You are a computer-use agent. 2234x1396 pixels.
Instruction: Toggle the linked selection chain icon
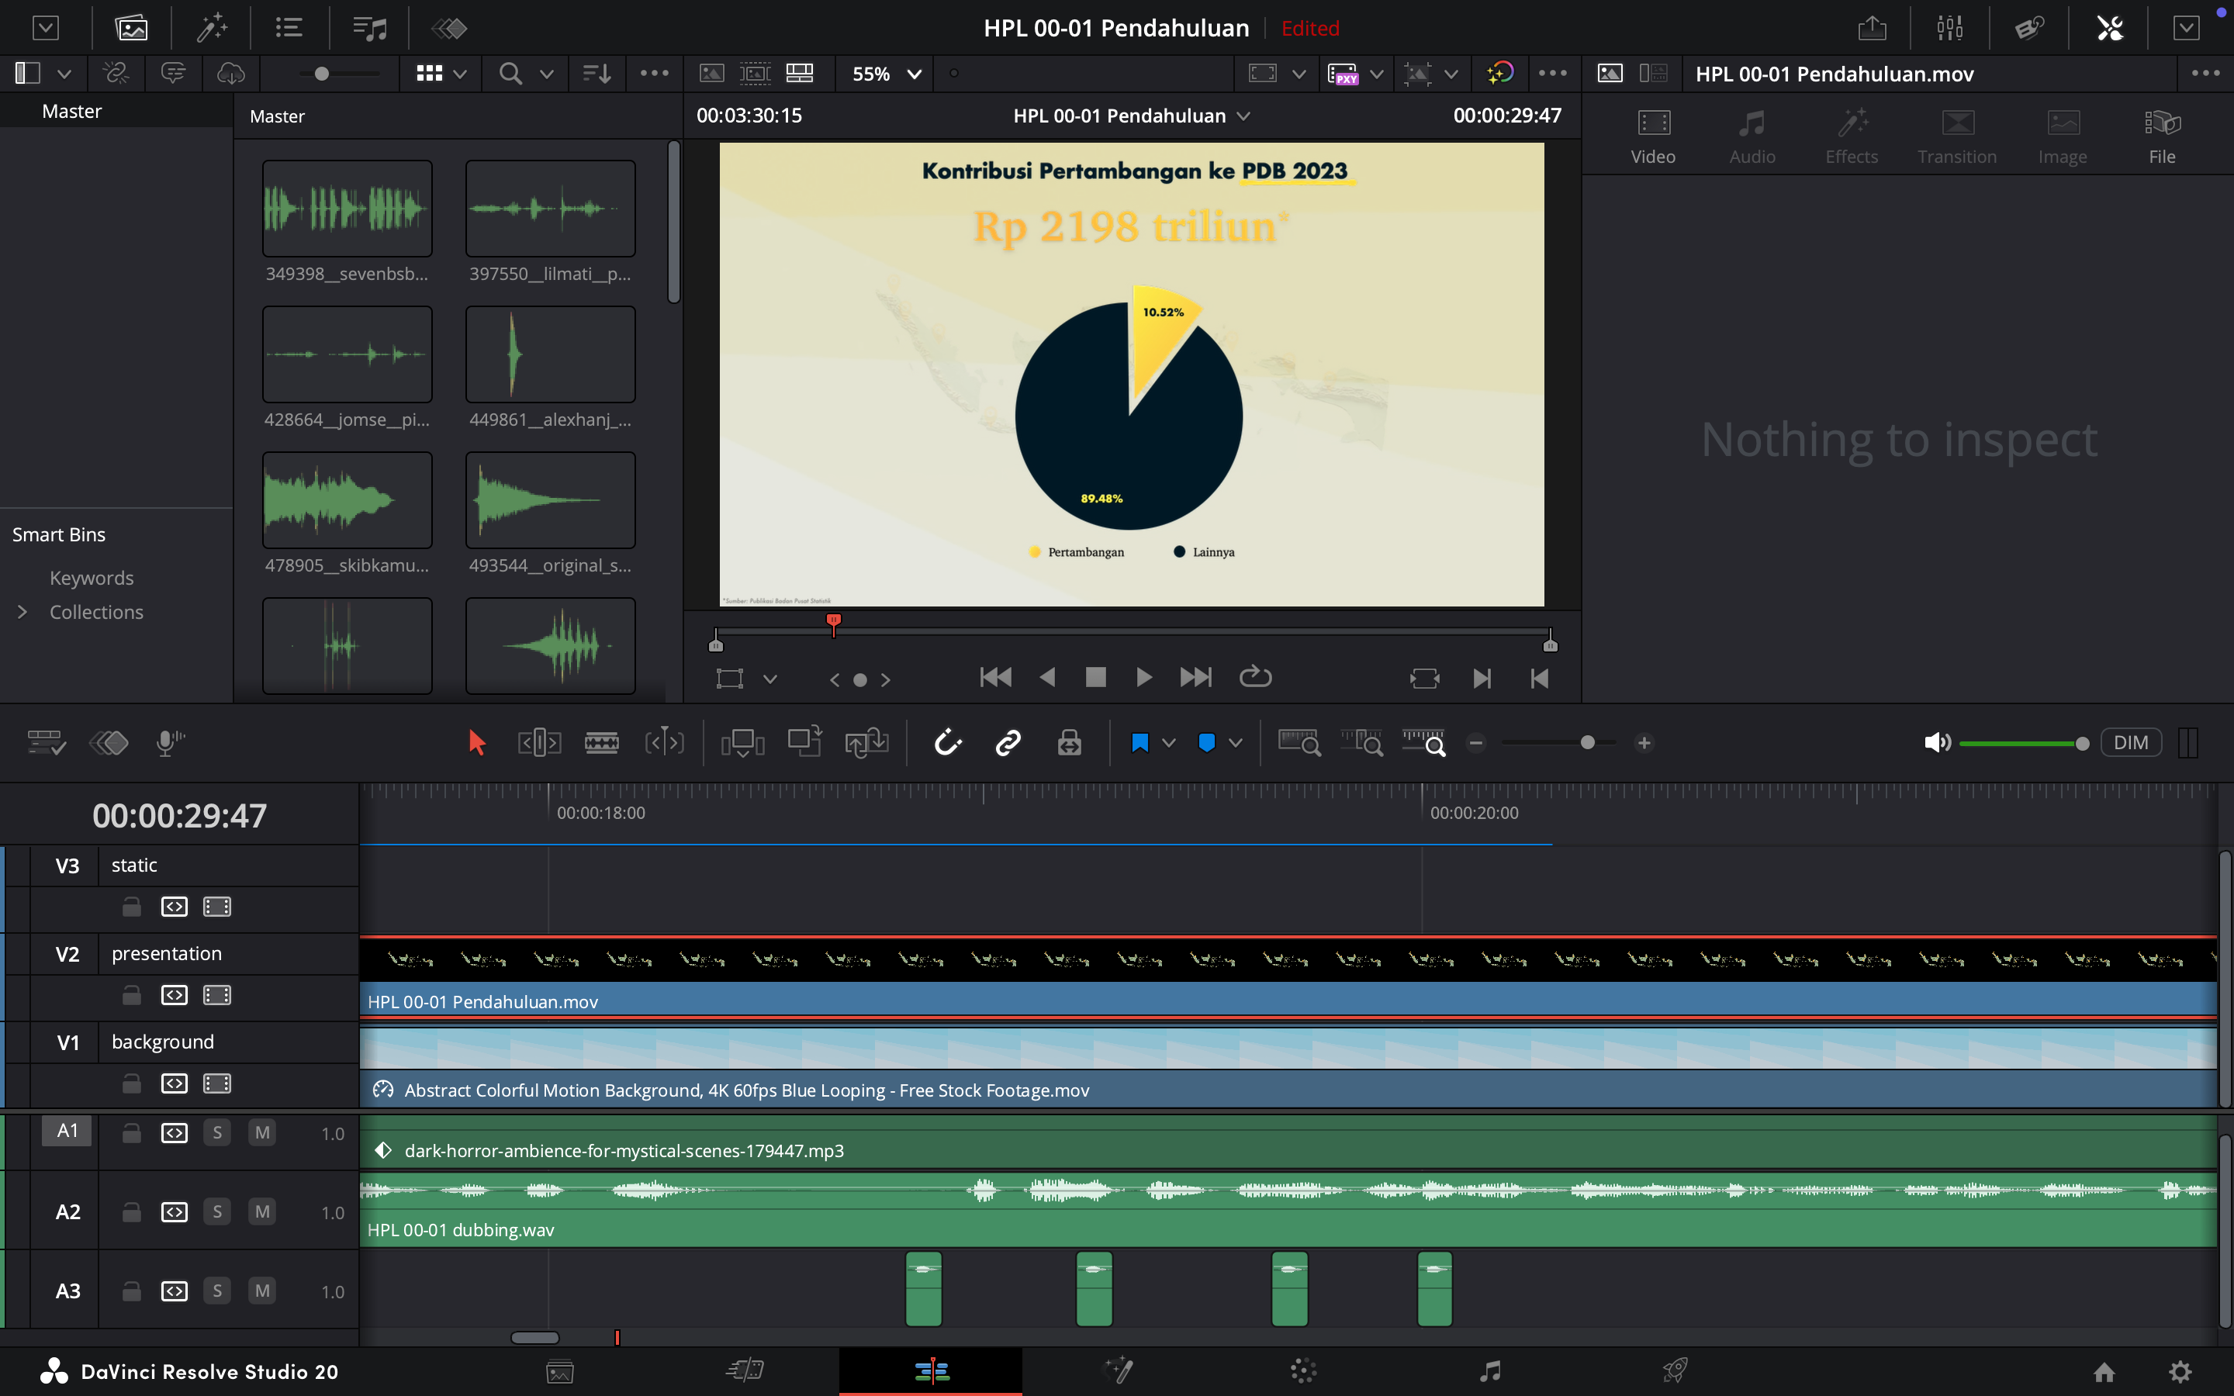click(1008, 742)
